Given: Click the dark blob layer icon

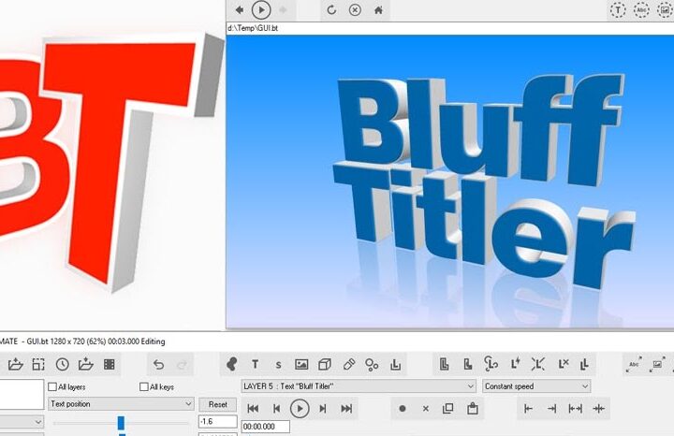Looking at the screenshot, I should pyautogui.click(x=232, y=364).
